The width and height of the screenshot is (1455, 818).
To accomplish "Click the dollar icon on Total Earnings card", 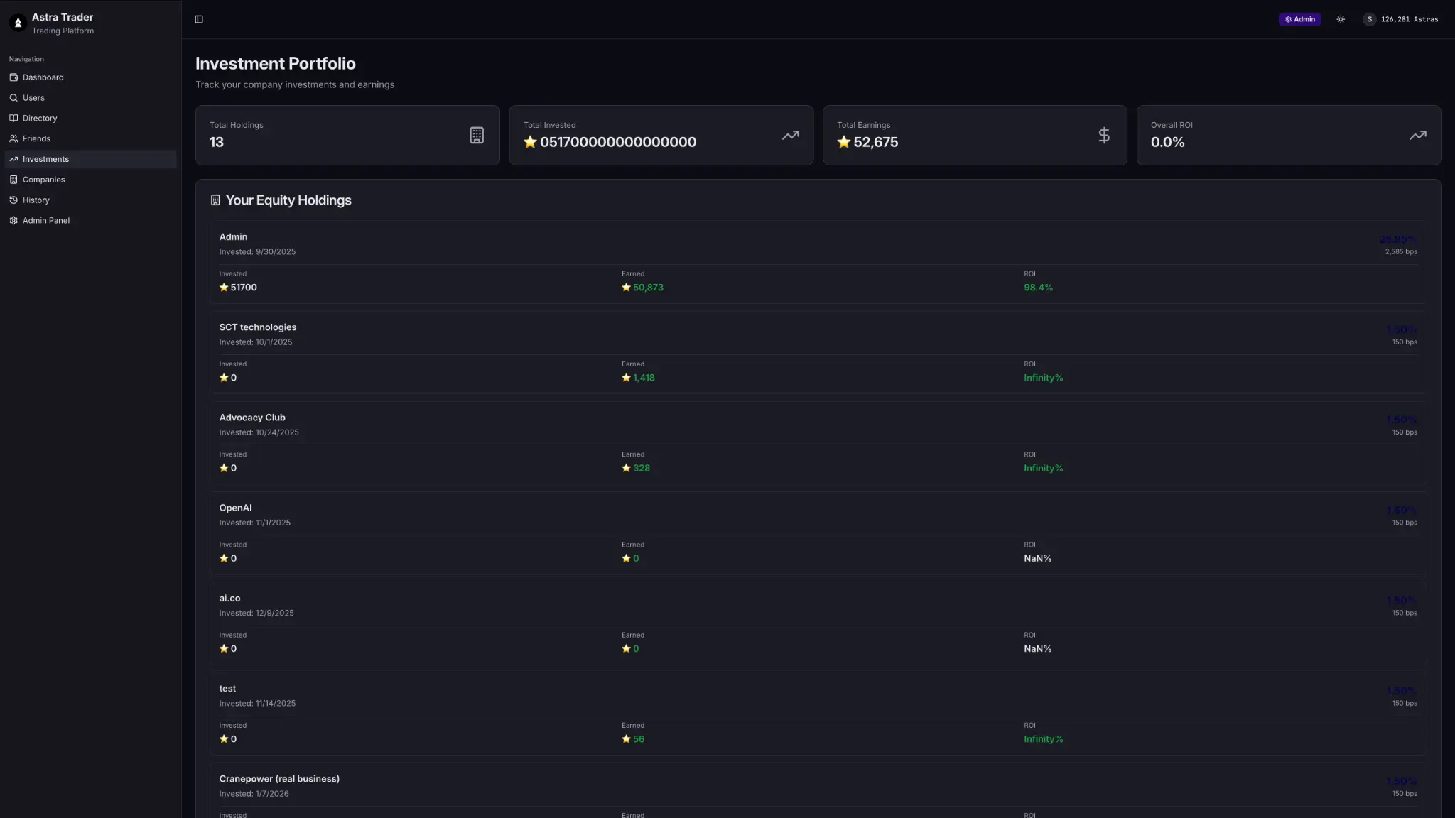I will click(1103, 135).
